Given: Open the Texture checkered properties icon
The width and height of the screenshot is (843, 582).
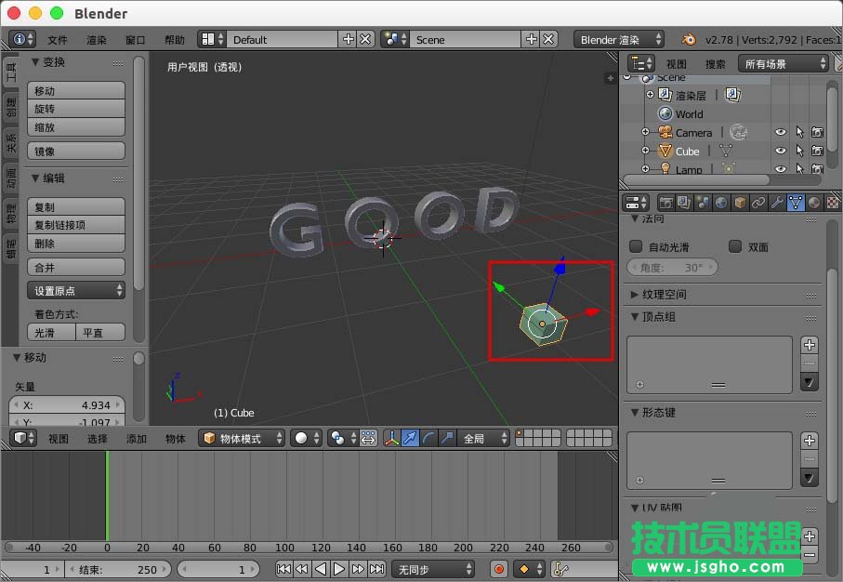Looking at the screenshot, I should point(834,202).
